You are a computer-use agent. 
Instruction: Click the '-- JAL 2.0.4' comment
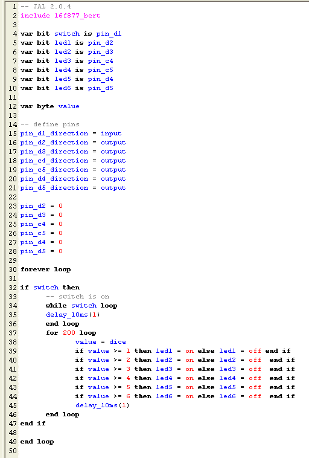(46, 7)
